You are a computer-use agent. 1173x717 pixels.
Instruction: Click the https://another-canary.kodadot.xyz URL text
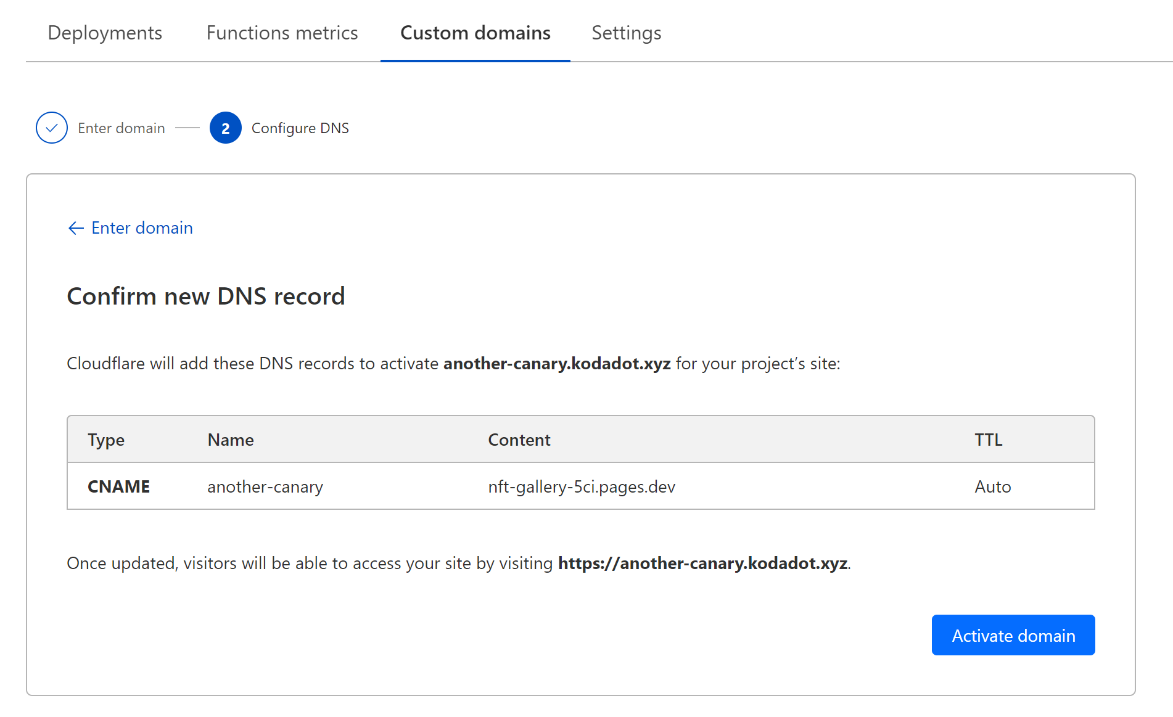[702, 563]
